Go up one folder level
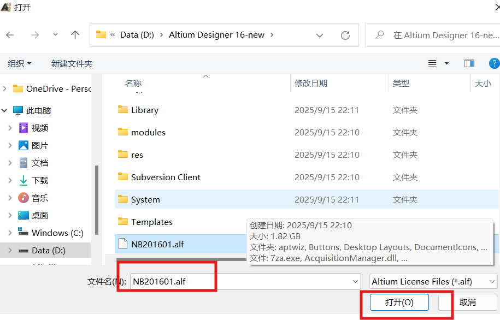 [75, 35]
